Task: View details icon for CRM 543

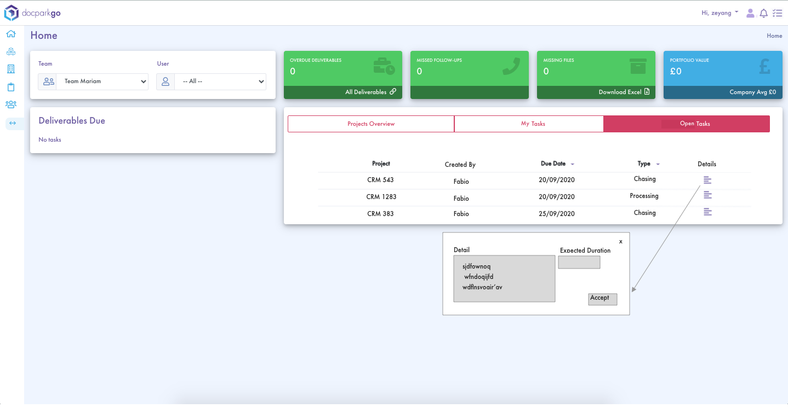Action: (x=707, y=180)
